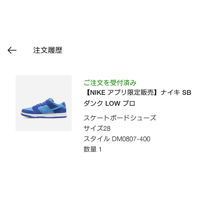Screen dimensions: 203x203
Task: Click the green ご注文を受付済み status text
Action: click(x=110, y=83)
